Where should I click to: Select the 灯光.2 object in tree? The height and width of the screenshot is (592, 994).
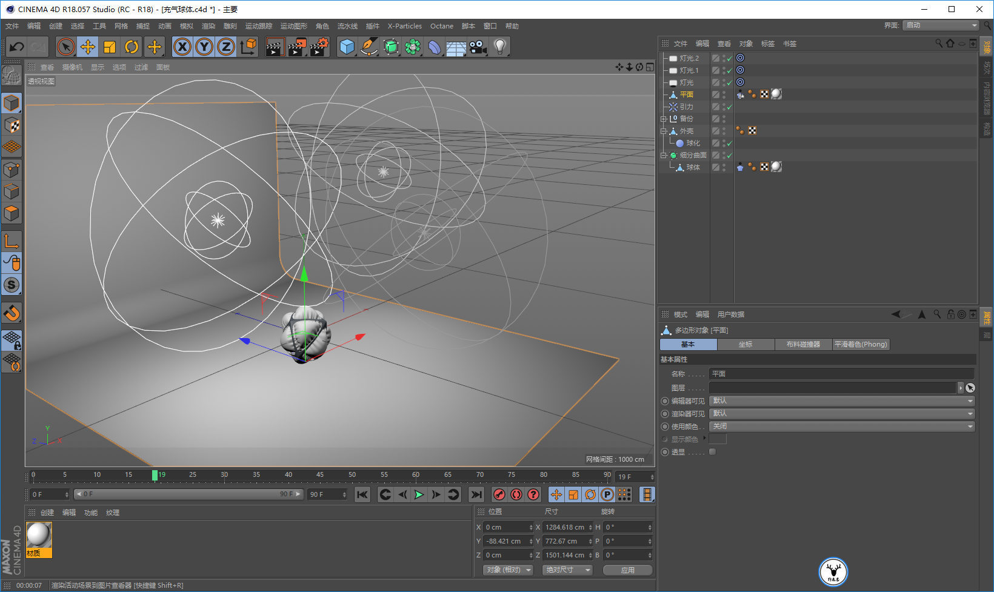pos(689,58)
